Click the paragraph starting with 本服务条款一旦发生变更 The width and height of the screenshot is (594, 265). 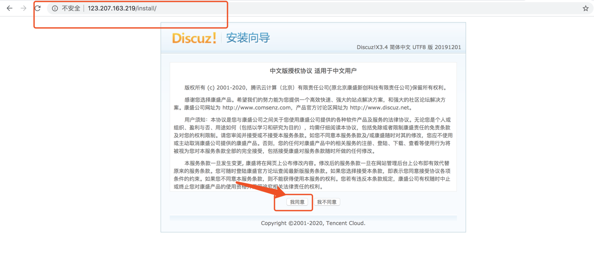(x=312, y=175)
